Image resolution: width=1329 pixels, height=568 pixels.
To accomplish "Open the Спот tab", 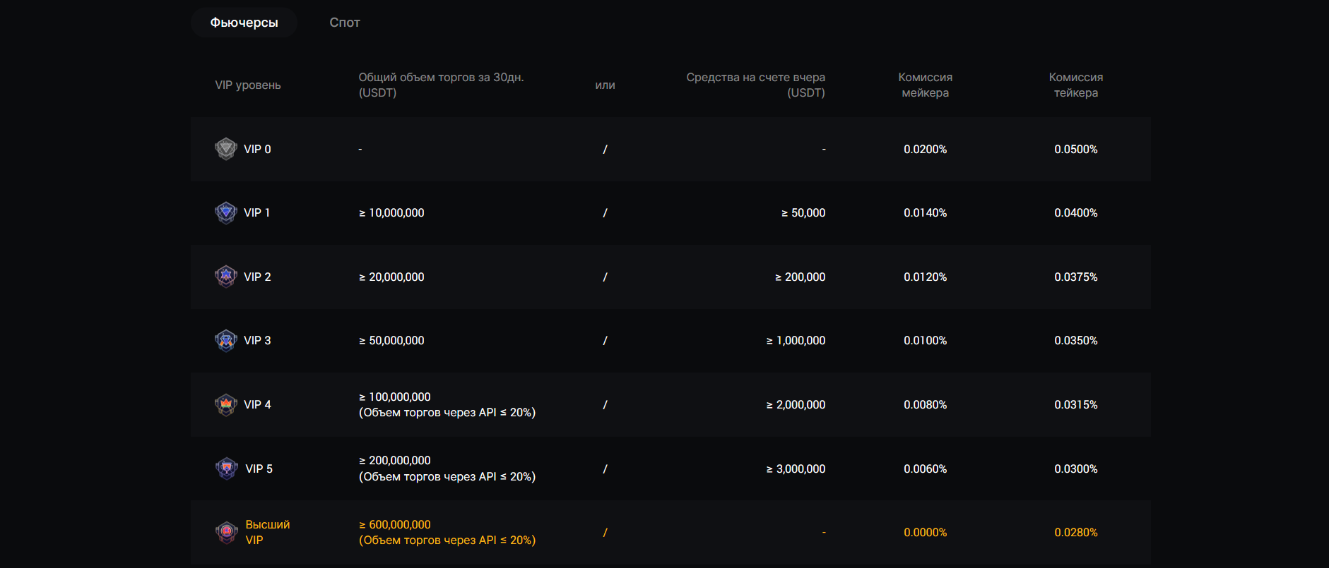I will [345, 23].
